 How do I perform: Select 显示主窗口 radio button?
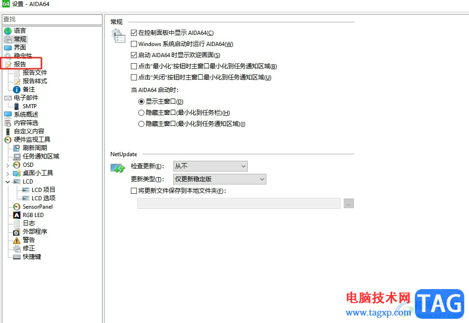pos(141,101)
